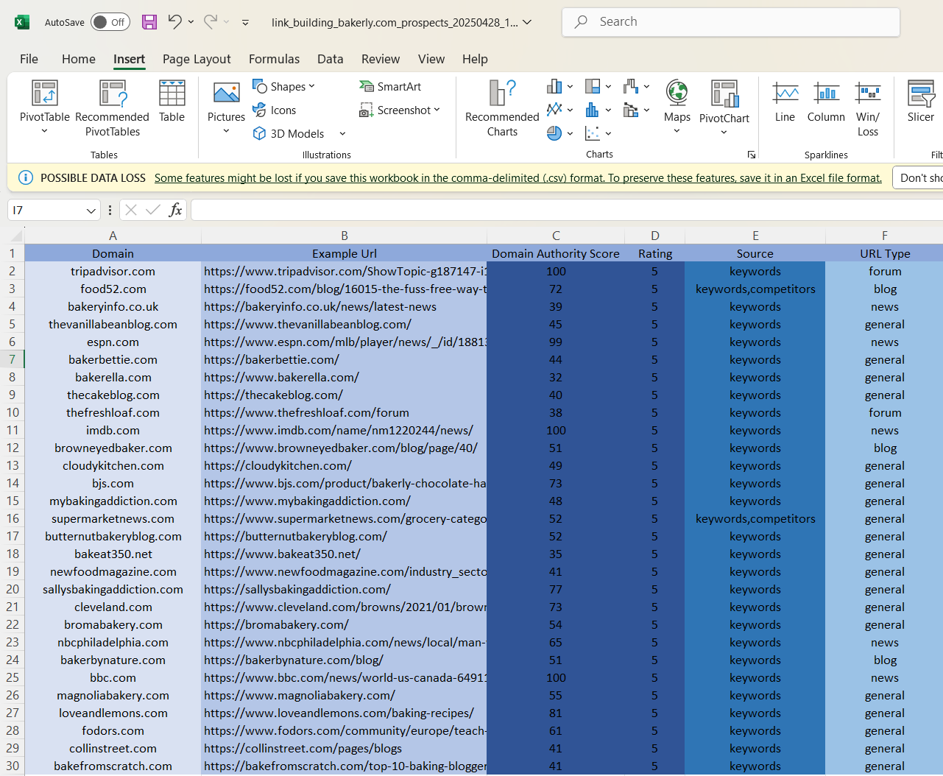Open the Shapes gallery
Screen dimensions: 943x776
click(283, 86)
